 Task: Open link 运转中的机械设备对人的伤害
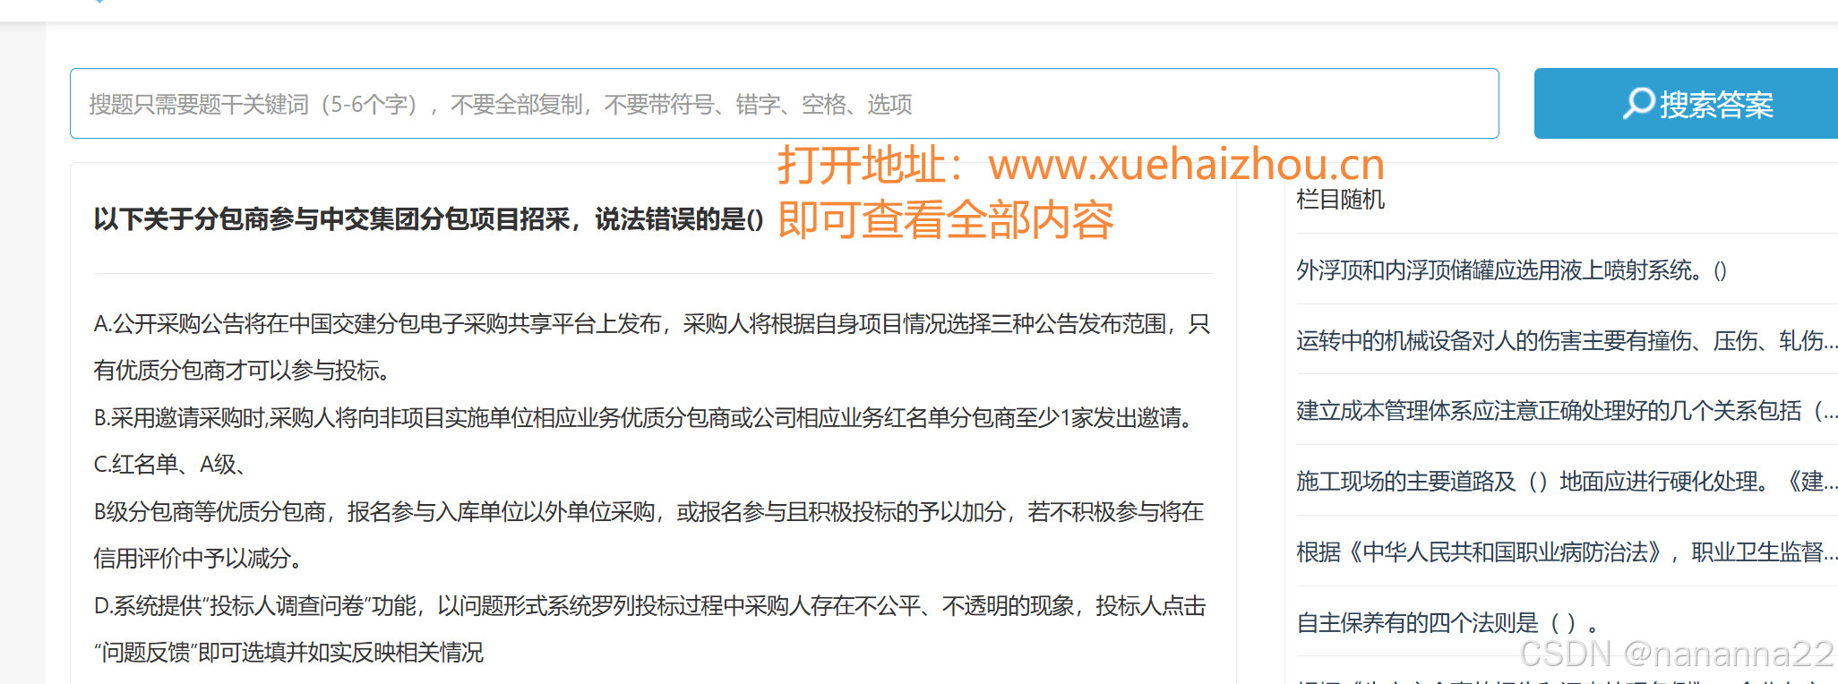pyautogui.click(x=1567, y=341)
